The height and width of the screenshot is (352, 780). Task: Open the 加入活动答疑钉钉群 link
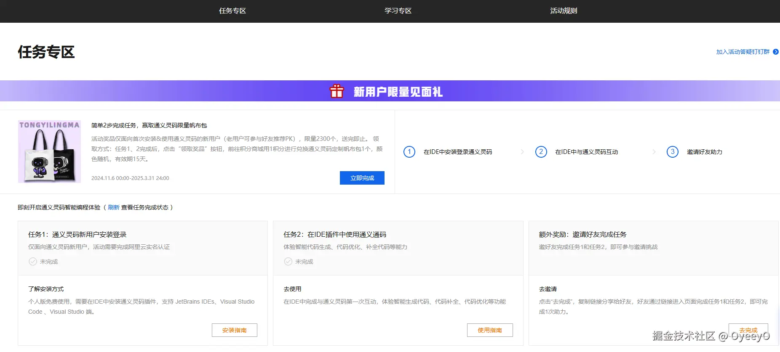743,52
